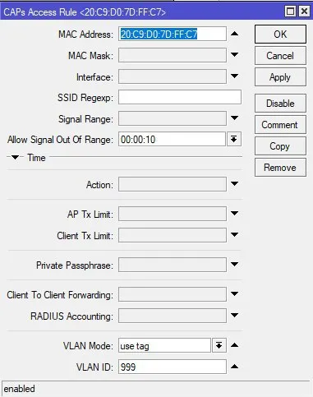Expand the Signal Range field arrow

(x=234, y=118)
